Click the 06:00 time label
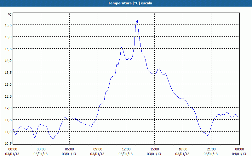Viewport: 252px width, 157px height. 69,149
